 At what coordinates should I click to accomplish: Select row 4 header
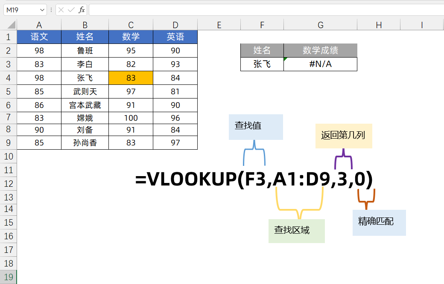8,78
